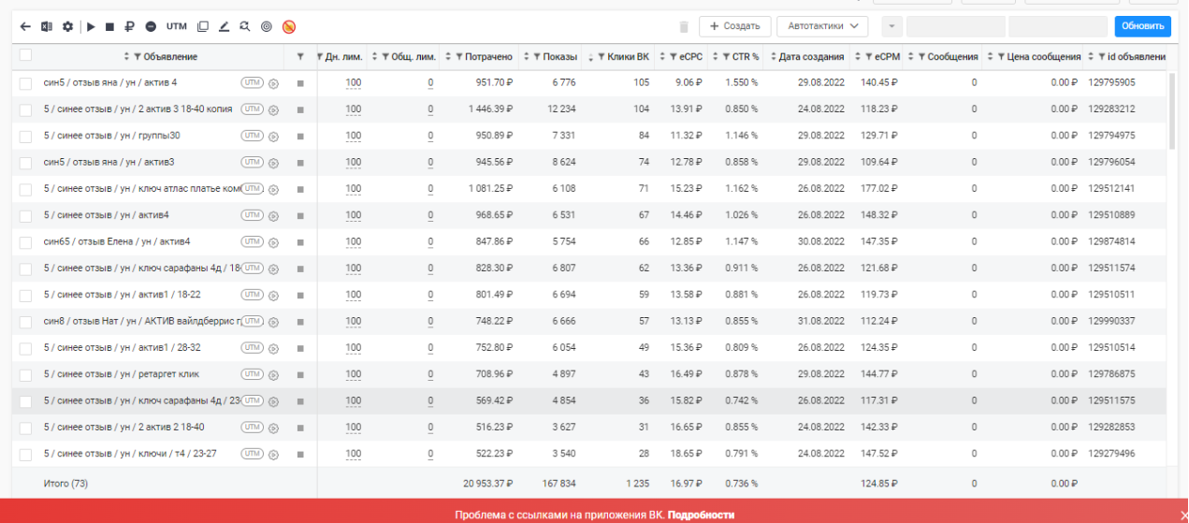
Task: Click the round icon beside UTM on '5 / синее отзыв / ун / ретаргет клик'
Action: coord(274,374)
